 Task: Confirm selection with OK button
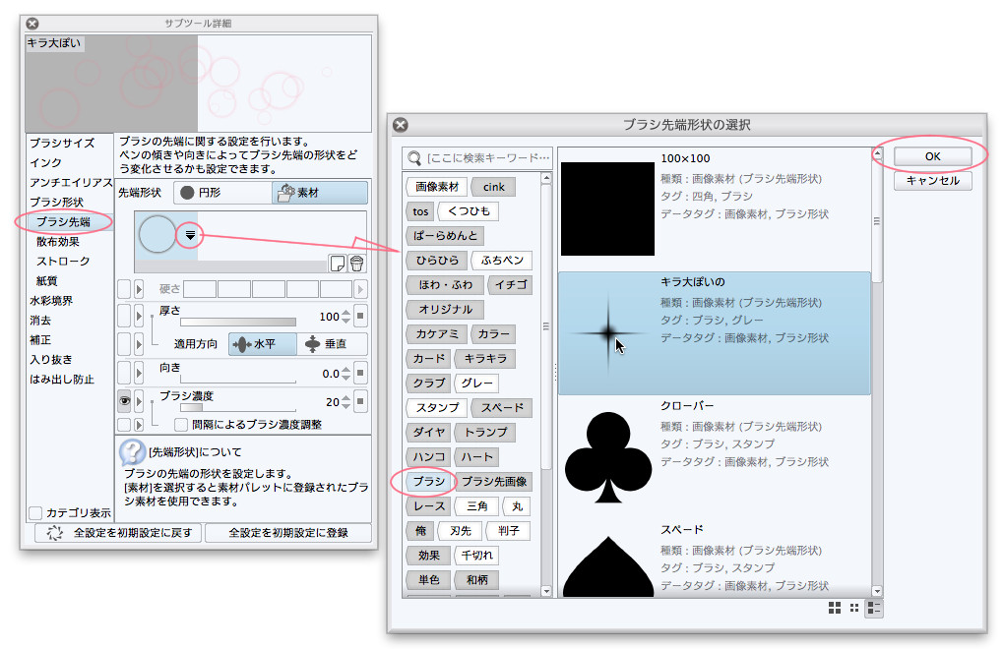932,156
